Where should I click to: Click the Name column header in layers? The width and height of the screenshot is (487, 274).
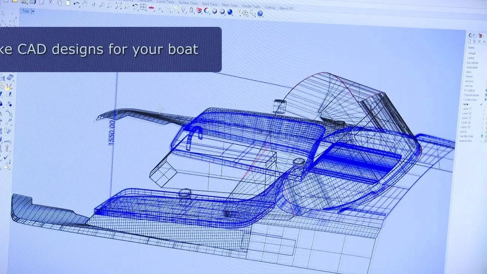click(x=471, y=48)
